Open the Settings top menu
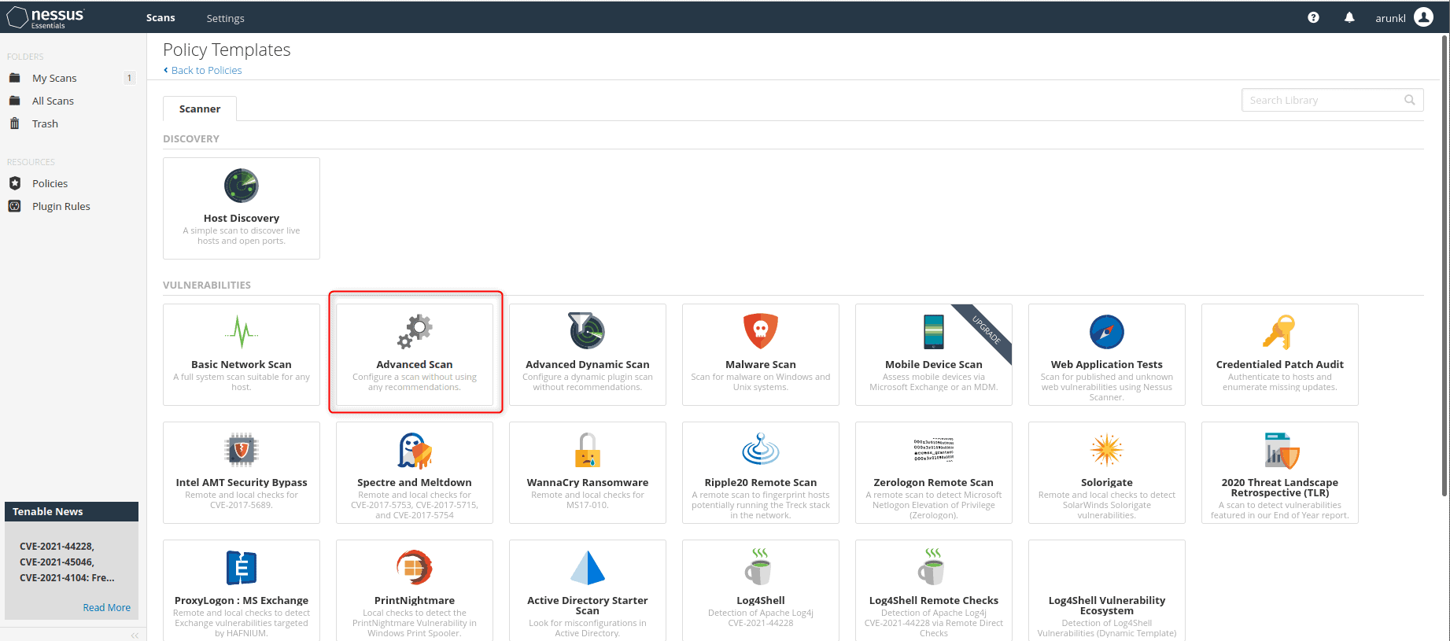The width and height of the screenshot is (1450, 641). tap(225, 18)
